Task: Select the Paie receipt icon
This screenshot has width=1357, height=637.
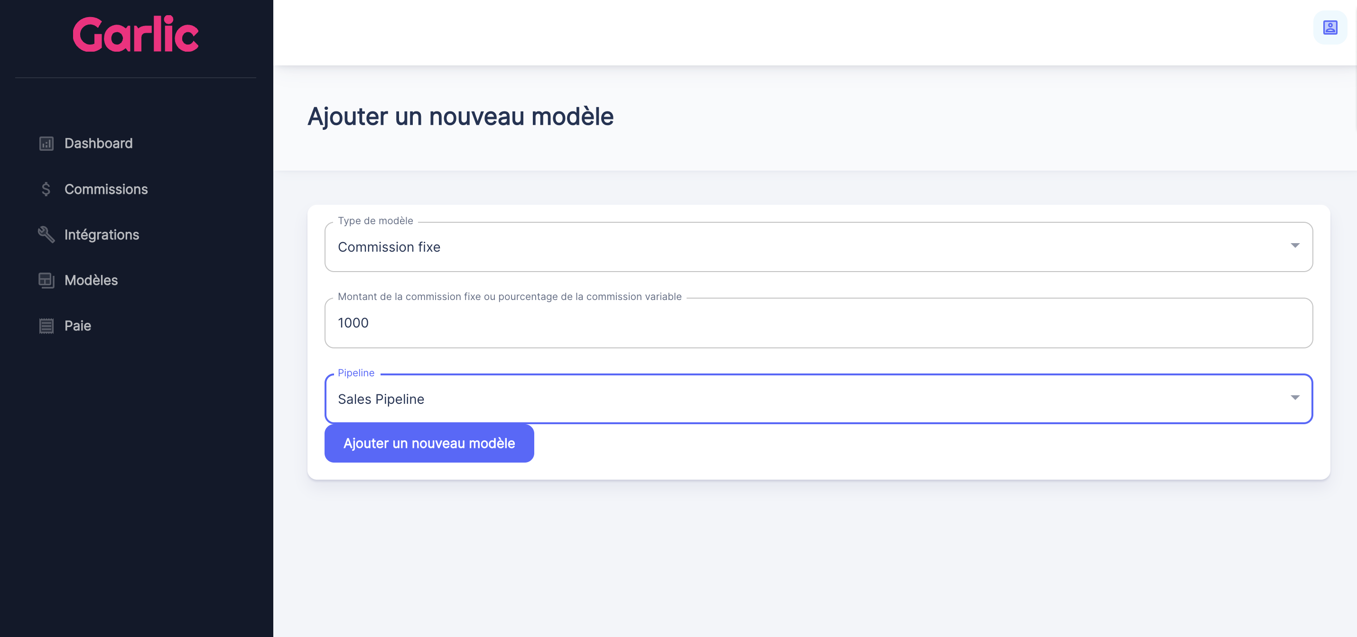Action: [x=46, y=325]
